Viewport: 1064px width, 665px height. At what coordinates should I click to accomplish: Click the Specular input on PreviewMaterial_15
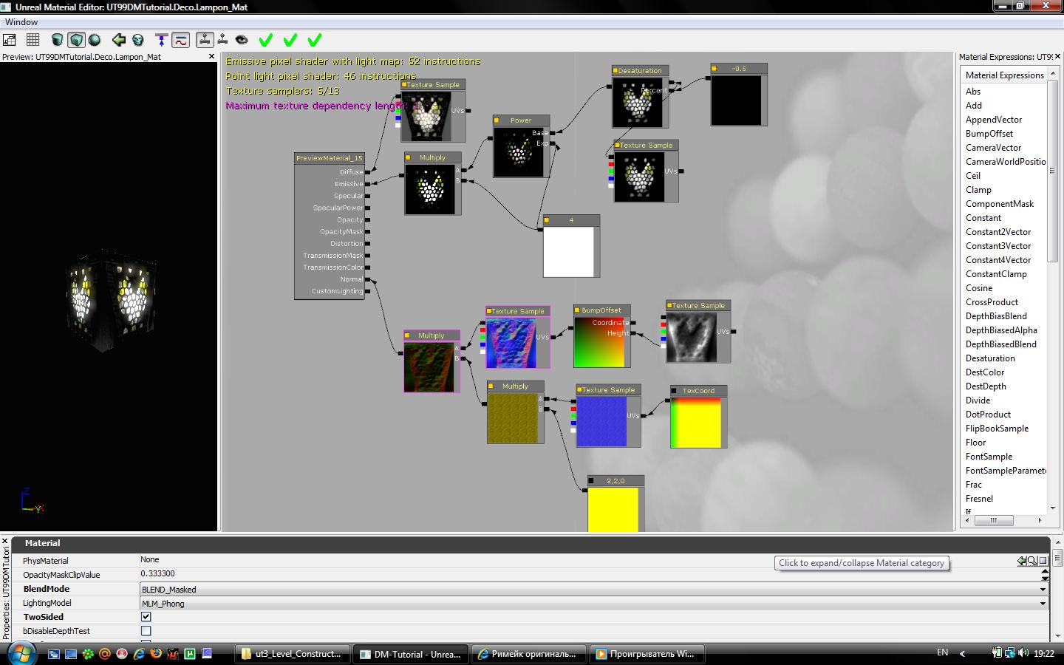click(348, 196)
